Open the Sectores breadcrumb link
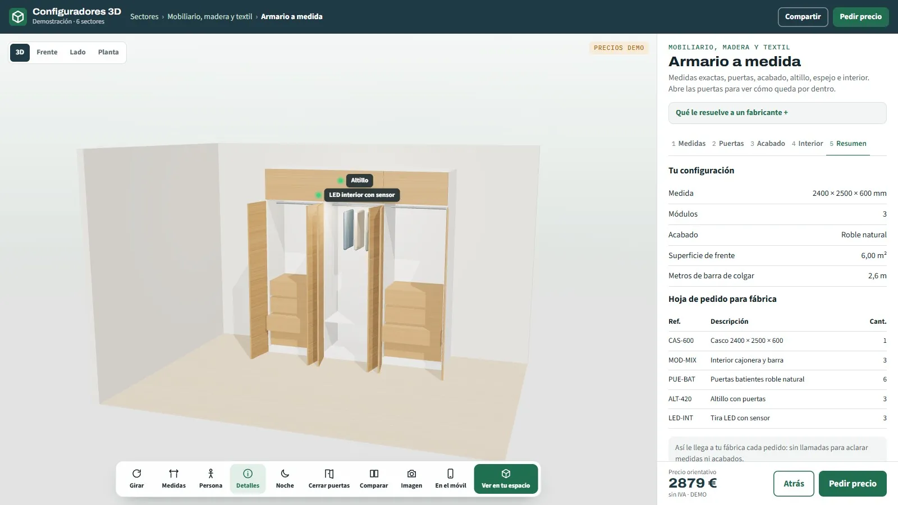Screen dimensions: 898x505 pyautogui.click(x=144, y=17)
